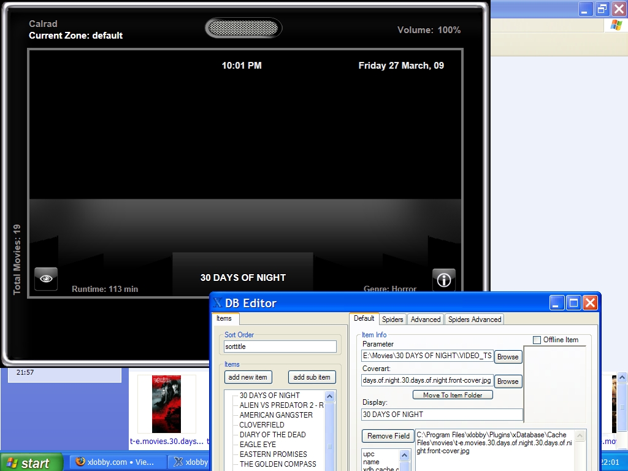Click the cache file path text box
This screenshot has height=471, width=628.
pos(496,450)
